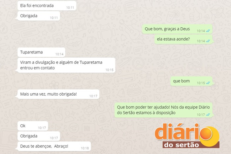Click the single-word 'Tuparetama' message bubble
This screenshot has height=154, width=231.
(x=41, y=52)
